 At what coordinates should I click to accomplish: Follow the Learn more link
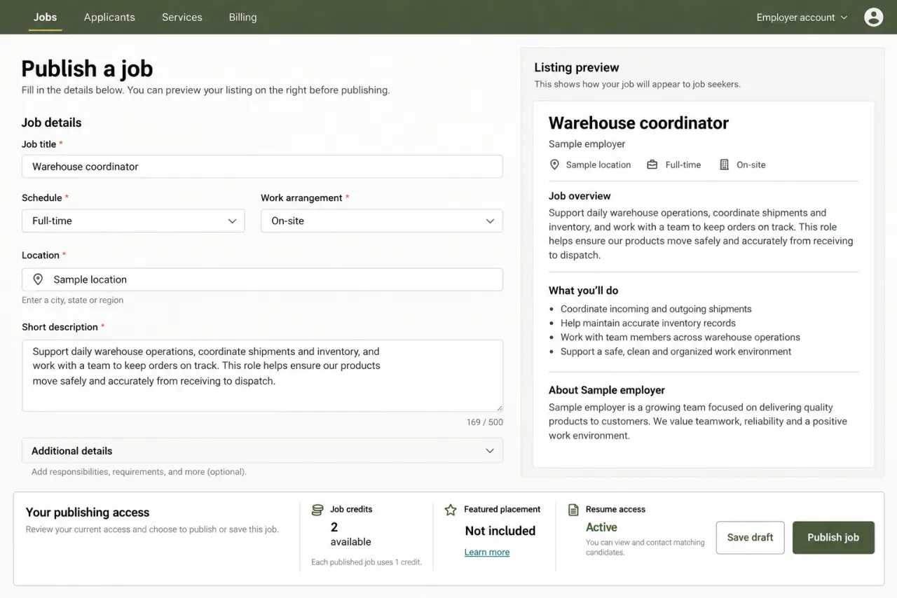(x=487, y=552)
